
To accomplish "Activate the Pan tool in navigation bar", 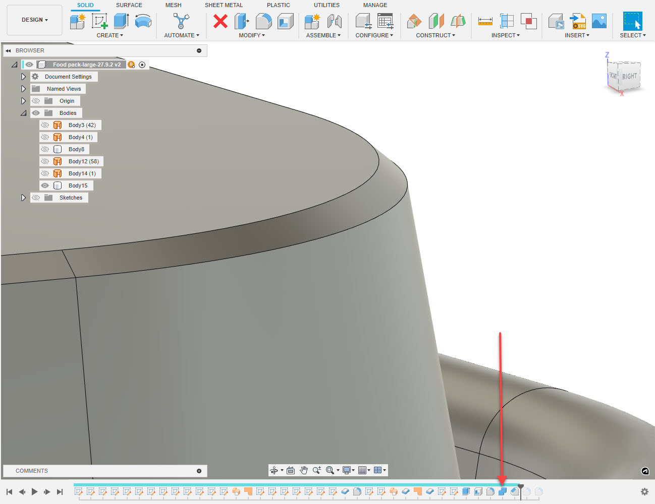I will pyautogui.click(x=303, y=470).
